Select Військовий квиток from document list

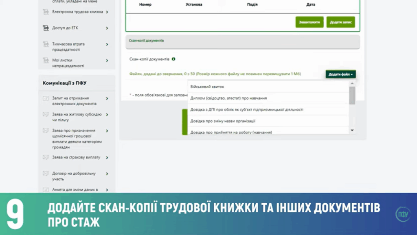[207, 87]
